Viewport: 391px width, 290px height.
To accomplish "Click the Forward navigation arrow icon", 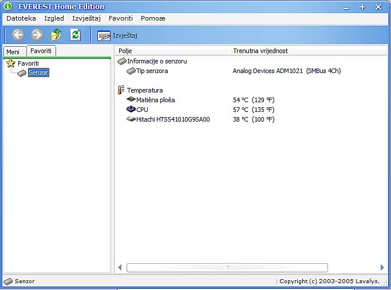I will 37,35.
